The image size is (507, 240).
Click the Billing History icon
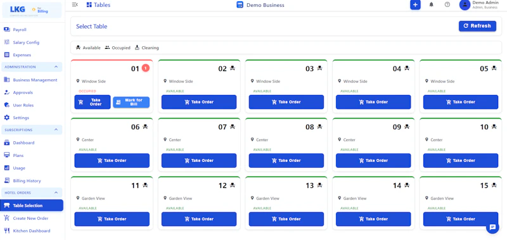(7, 180)
